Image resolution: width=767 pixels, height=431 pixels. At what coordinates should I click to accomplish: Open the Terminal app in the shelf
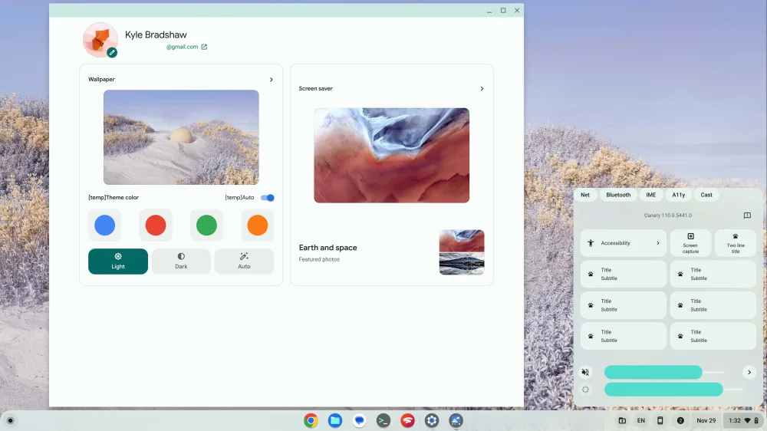[x=383, y=420]
